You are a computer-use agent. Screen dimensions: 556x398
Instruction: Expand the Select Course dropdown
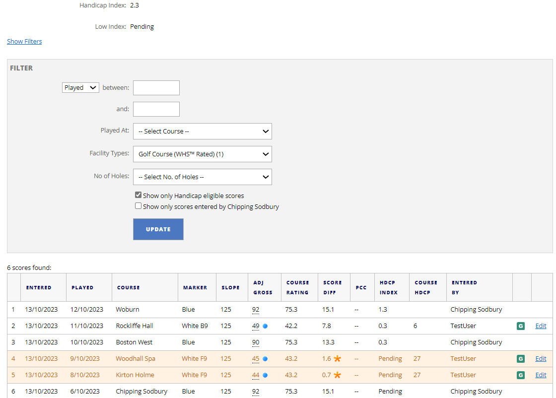[x=203, y=132]
